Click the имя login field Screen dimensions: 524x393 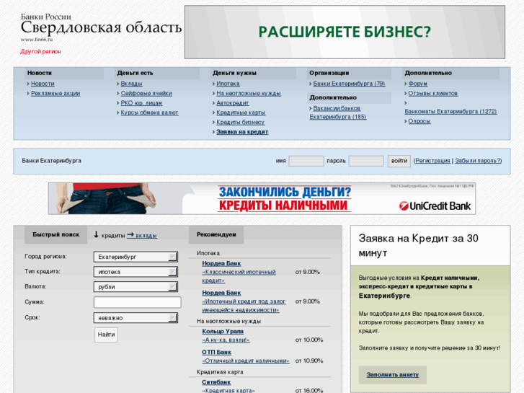(x=306, y=161)
